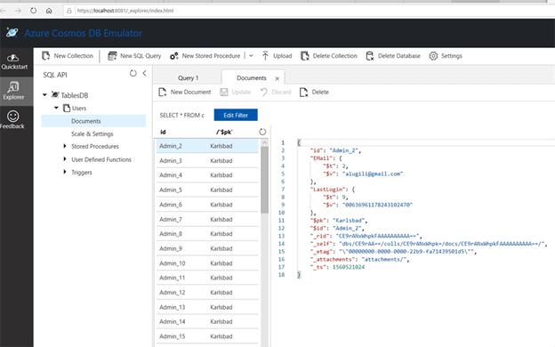
Task: Switch to the Query 1 tab
Action: (x=188, y=78)
